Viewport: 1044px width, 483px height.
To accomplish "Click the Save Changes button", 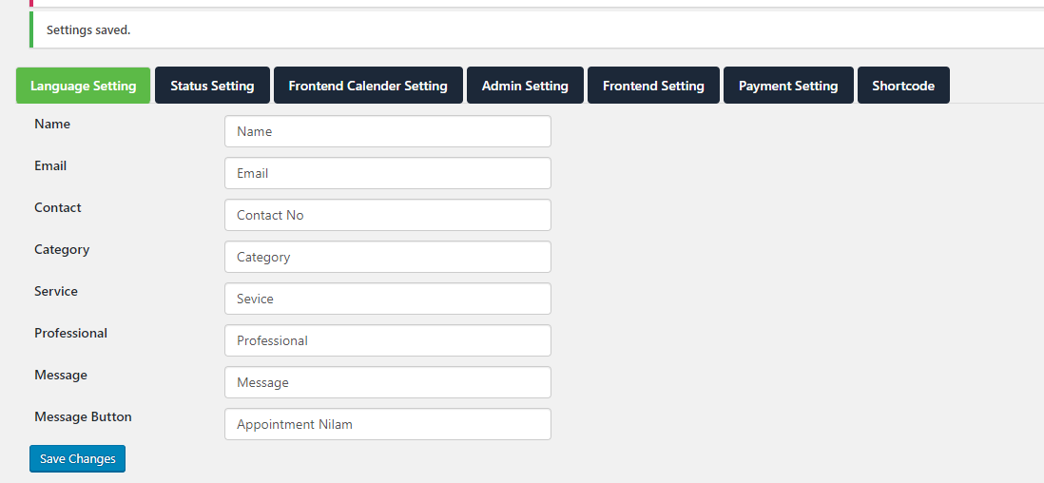I will click(x=77, y=458).
